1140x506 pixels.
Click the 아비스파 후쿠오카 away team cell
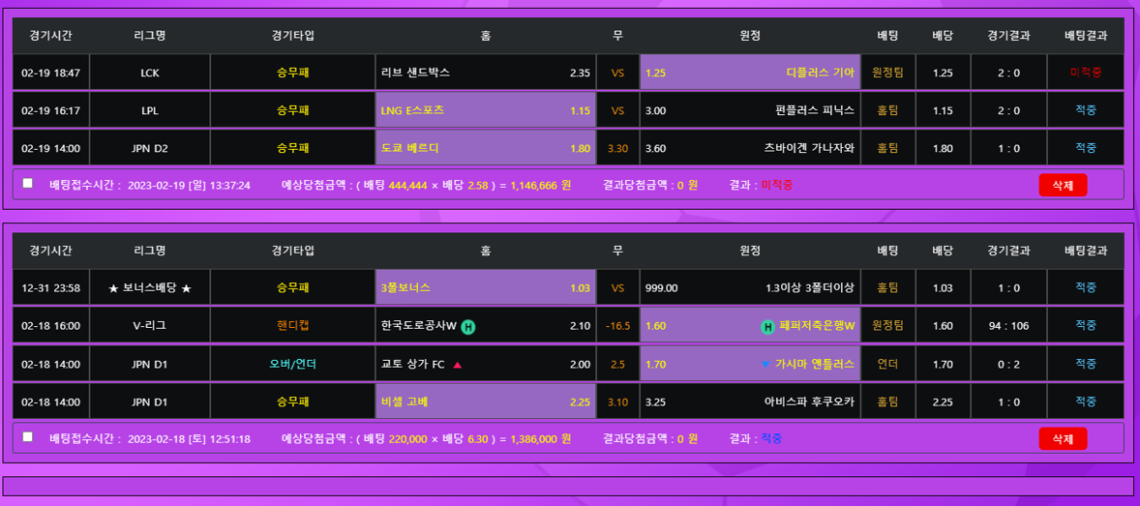point(749,402)
